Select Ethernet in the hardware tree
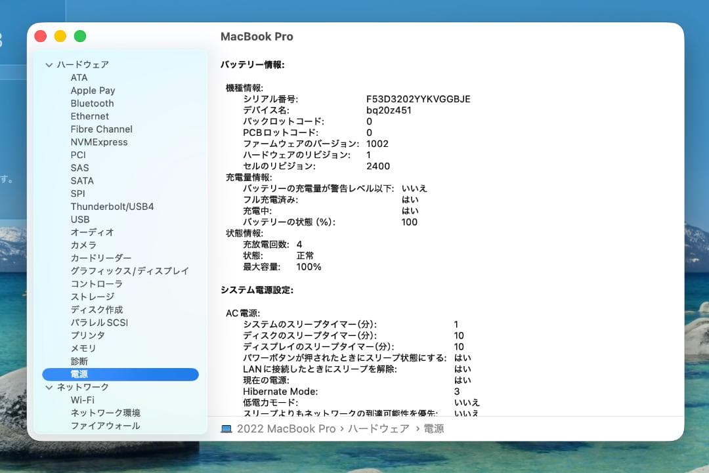The width and height of the screenshot is (709, 473). [89, 116]
